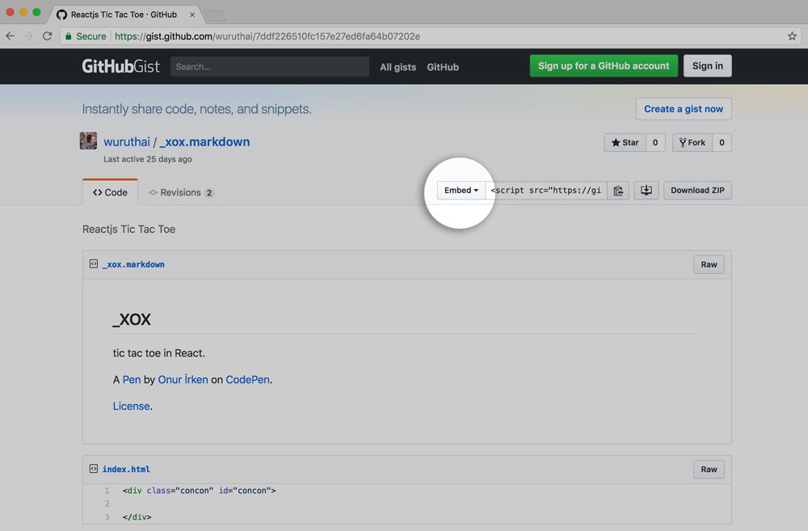View raw index.html file

(x=709, y=469)
